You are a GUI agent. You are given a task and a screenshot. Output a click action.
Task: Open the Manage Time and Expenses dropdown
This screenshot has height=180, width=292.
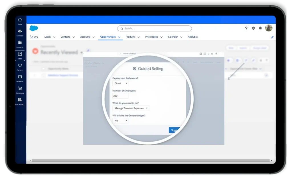click(x=131, y=108)
